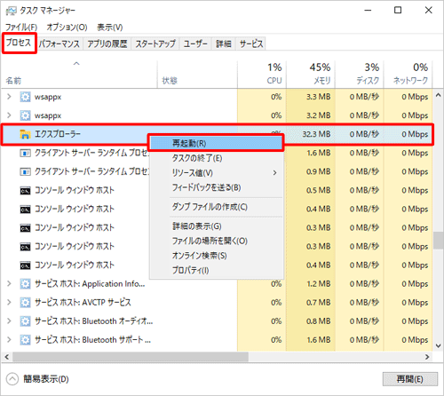Select the サービス ホスト: AVCTP サービス row
The image size is (444, 396).
point(218,303)
